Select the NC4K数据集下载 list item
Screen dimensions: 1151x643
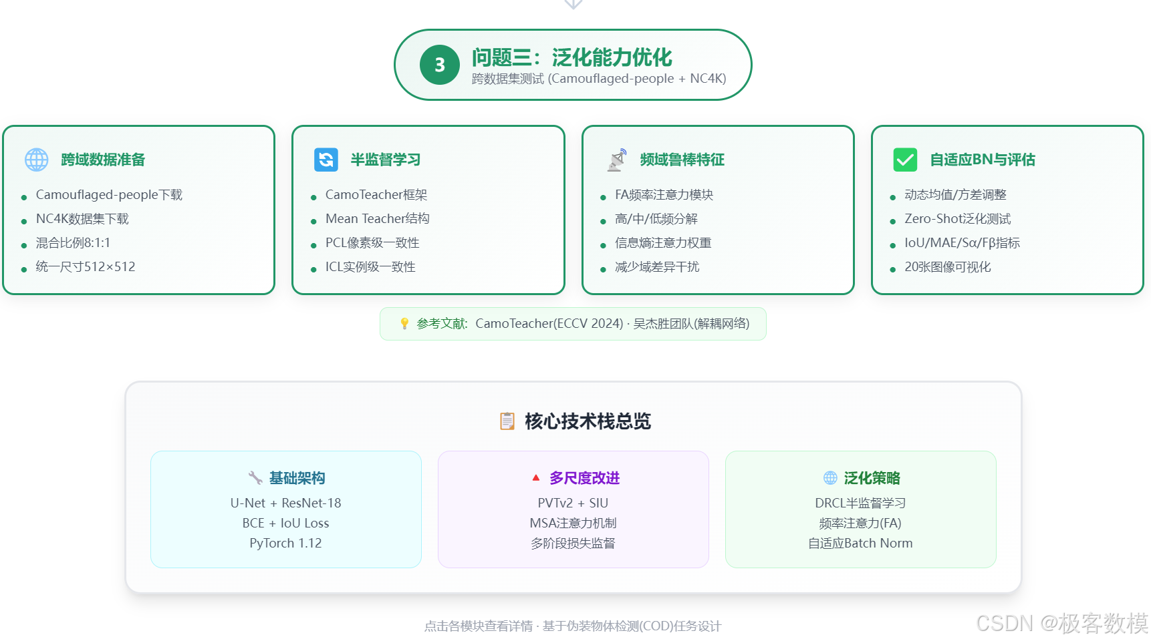point(82,218)
